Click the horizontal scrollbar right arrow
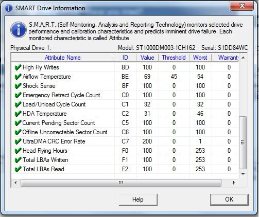 [234, 183]
